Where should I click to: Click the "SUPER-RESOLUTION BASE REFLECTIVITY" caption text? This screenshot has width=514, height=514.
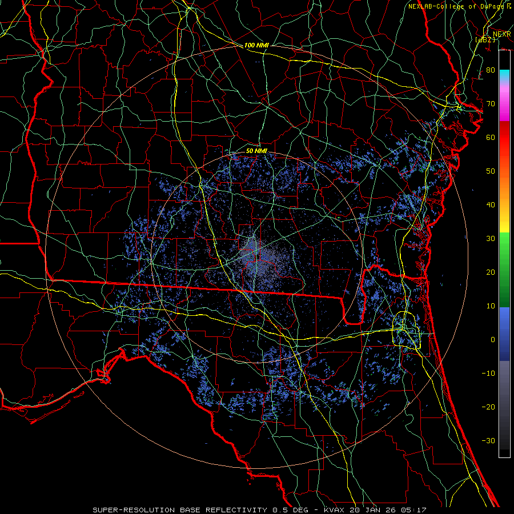click(x=179, y=510)
